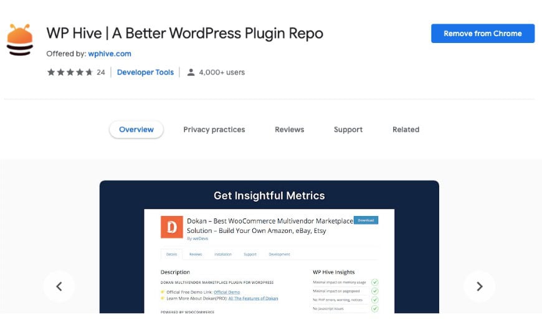Click By weDevs author text

pos(197,238)
